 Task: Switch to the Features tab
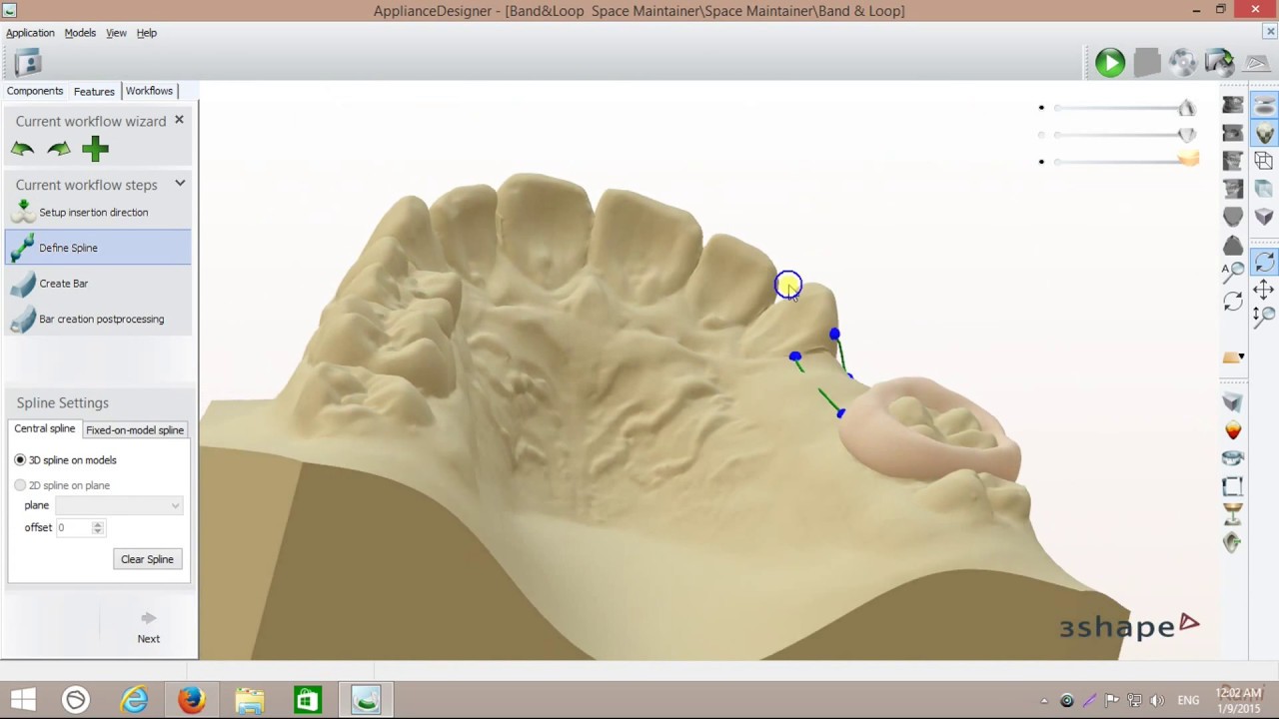coord(94,91)
